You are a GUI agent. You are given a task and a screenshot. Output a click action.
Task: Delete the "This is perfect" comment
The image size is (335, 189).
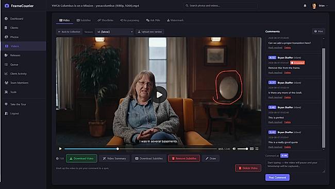288,122
